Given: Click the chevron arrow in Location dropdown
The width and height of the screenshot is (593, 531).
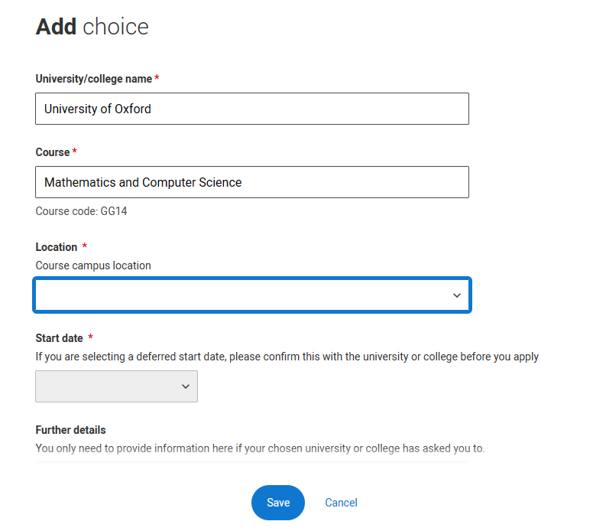Looking at the screenshot, I should [457, 295].
